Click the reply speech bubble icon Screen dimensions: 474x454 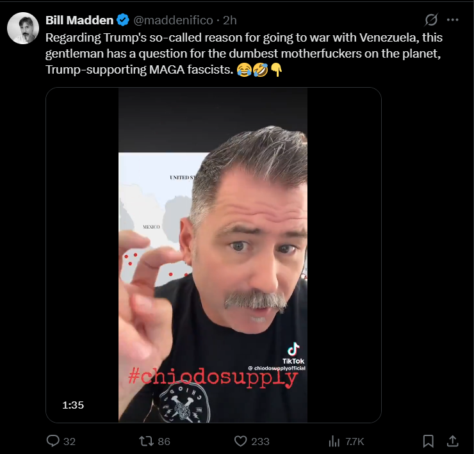(53, 441)
